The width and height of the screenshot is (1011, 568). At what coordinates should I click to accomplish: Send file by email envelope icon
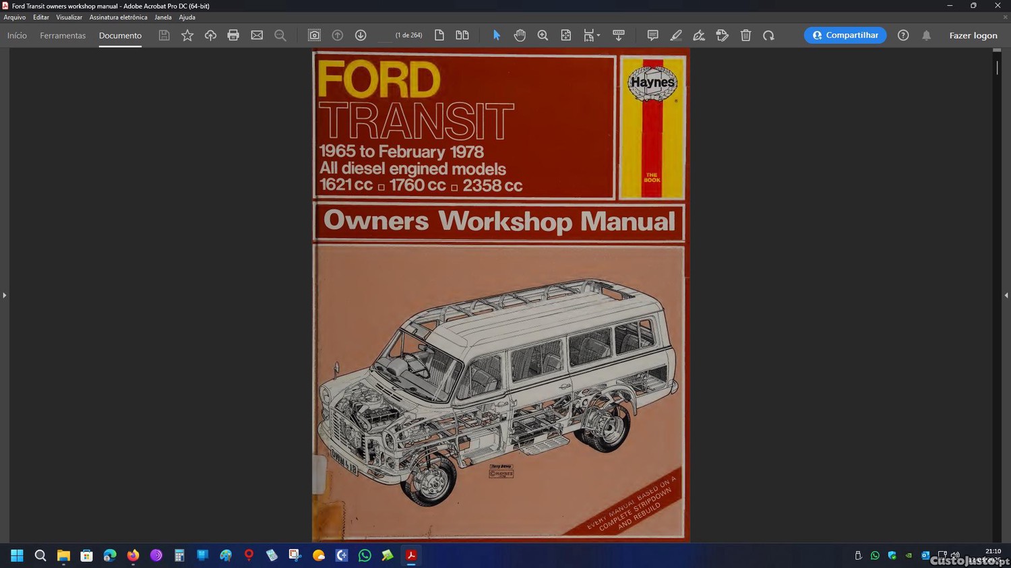tap(257, 36)
